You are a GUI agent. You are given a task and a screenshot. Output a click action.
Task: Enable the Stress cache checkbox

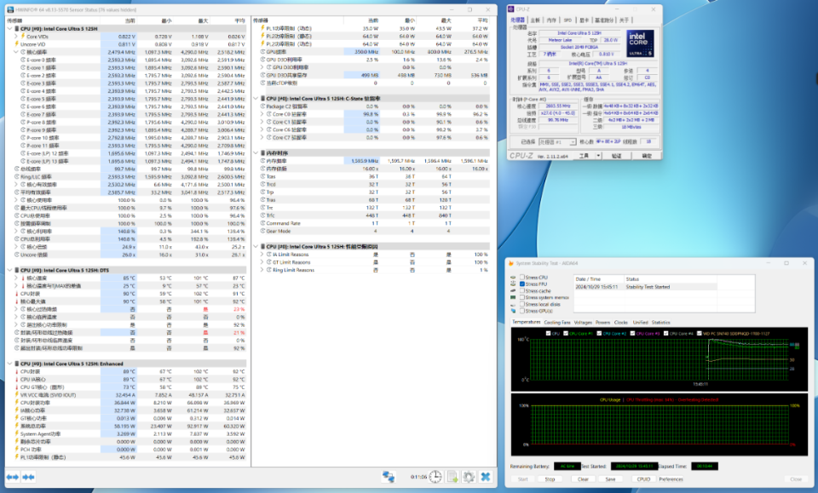(x=522, y=291)
